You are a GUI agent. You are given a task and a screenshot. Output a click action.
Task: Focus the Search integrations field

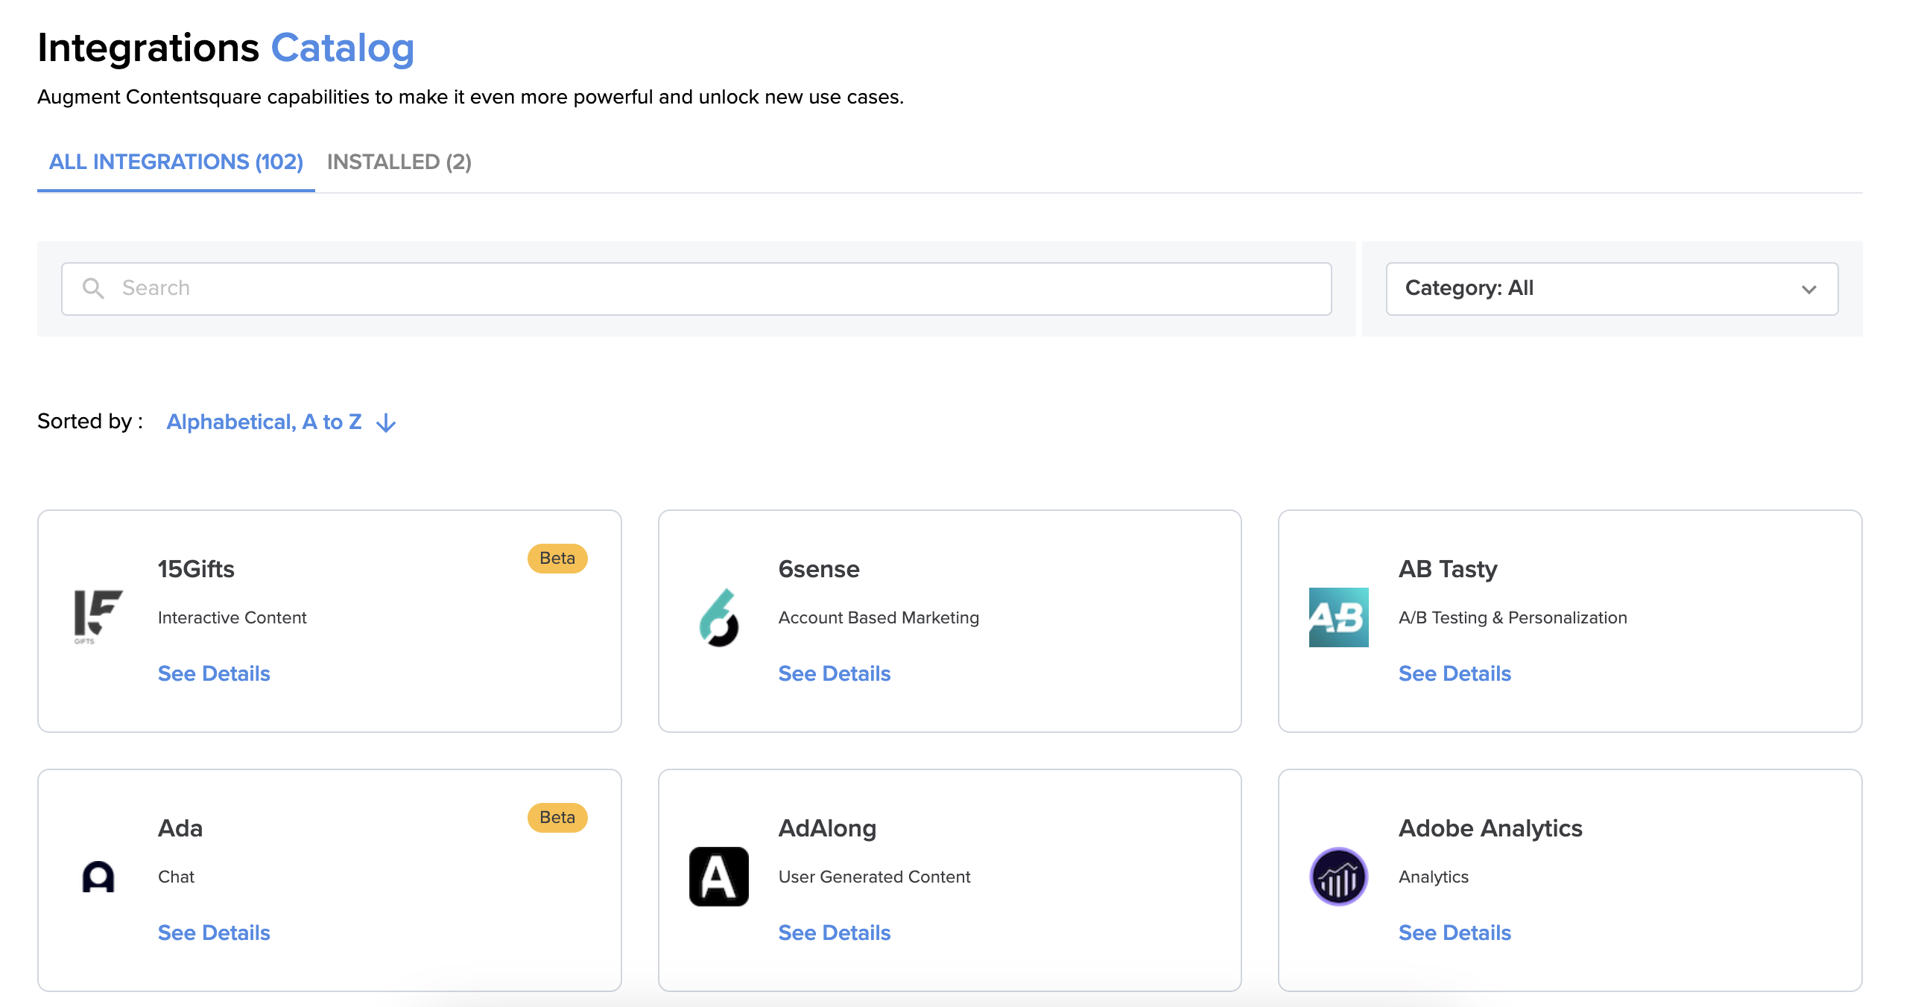click(696, 289)
